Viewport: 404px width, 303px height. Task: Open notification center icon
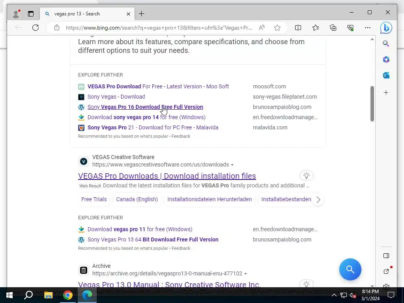tap(391, 295)
